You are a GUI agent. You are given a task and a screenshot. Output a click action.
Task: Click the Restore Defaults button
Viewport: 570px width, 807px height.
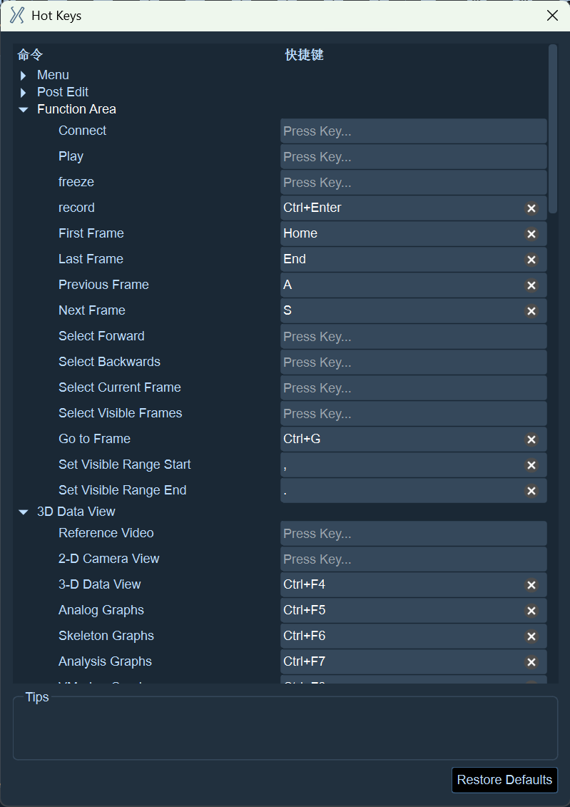tap(504, 780)
